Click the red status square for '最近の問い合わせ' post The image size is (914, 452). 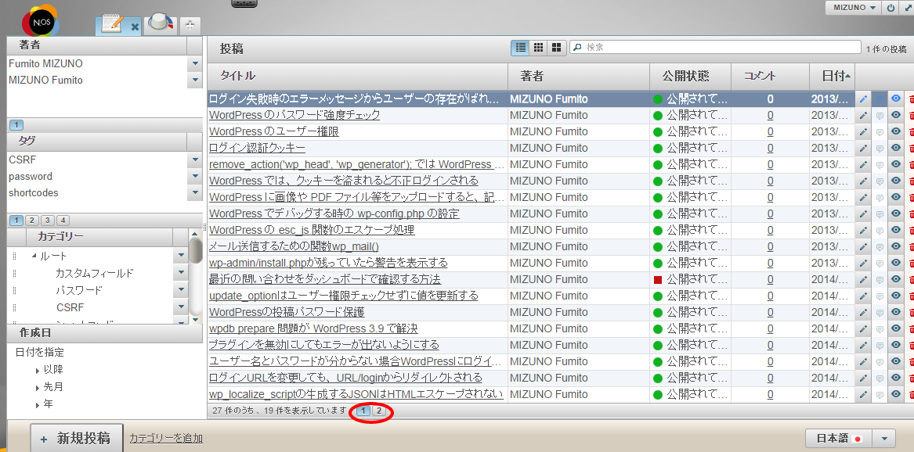658,280
